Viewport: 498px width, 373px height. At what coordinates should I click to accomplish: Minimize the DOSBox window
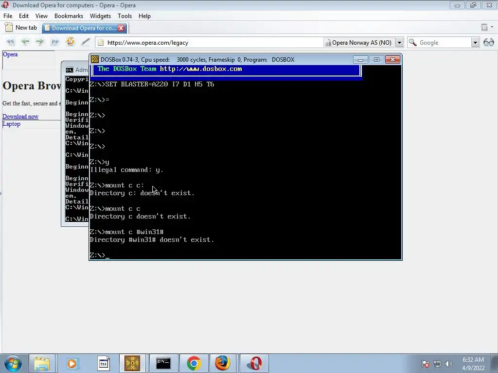(360, 60)
